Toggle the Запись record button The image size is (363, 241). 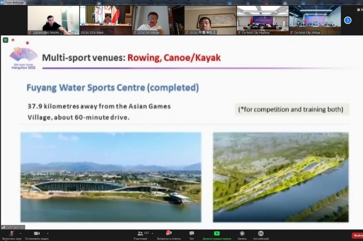[242, 234]
